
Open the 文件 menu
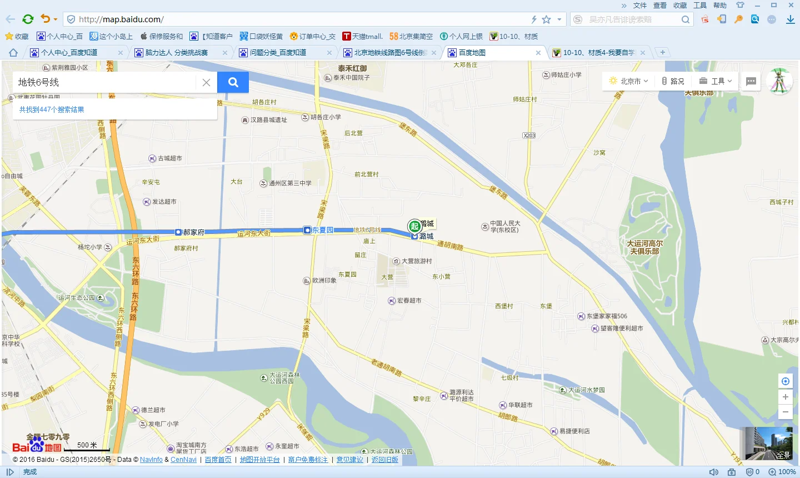coord(639,5)
